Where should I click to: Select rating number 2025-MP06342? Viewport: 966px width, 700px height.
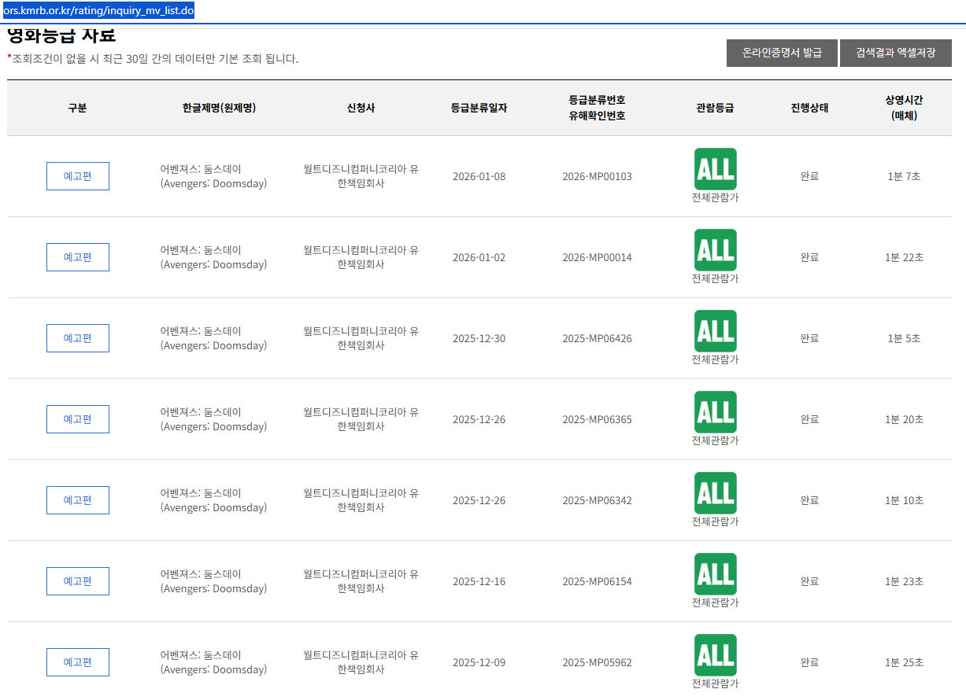pos(597,500)
